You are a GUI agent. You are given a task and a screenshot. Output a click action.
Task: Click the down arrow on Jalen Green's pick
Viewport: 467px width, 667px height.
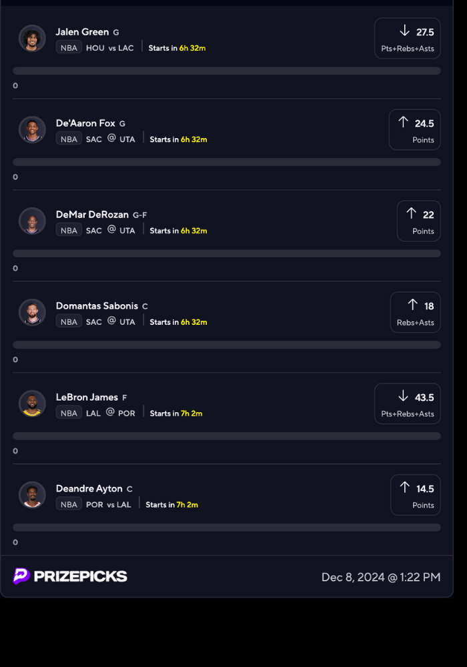[404, 31]
